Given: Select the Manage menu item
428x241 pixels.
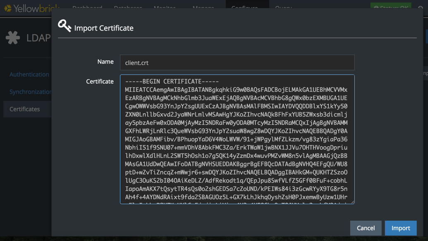Looking at the screenshot, I should pos(203,7).
